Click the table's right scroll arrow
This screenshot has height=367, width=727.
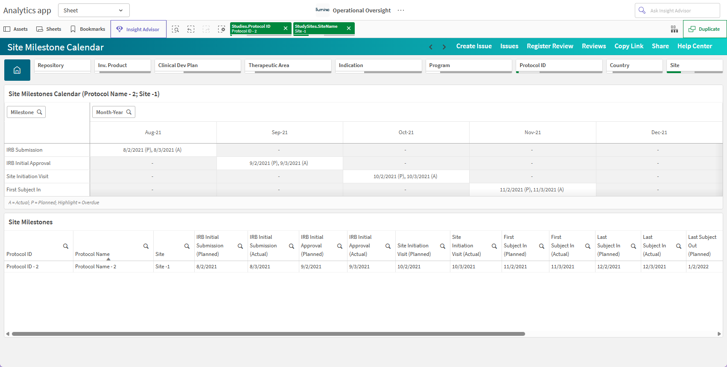pyautogui.click(x=719, y=334)
